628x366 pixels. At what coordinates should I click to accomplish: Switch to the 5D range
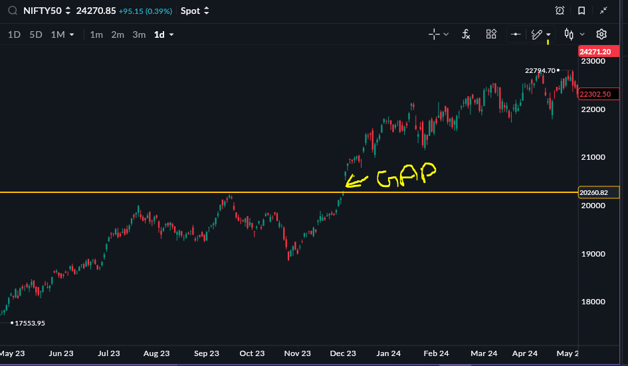(x=36, y=34)
